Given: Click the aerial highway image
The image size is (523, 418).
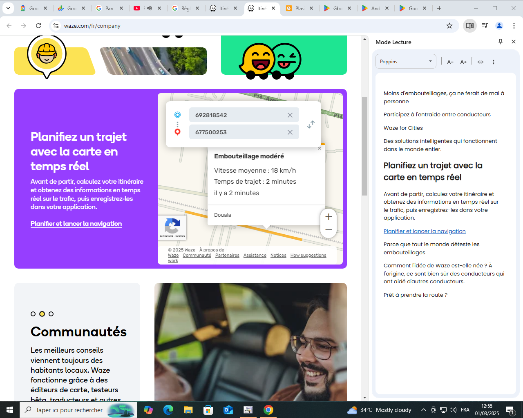Looking at the screenshot, I should click(154, 61).
